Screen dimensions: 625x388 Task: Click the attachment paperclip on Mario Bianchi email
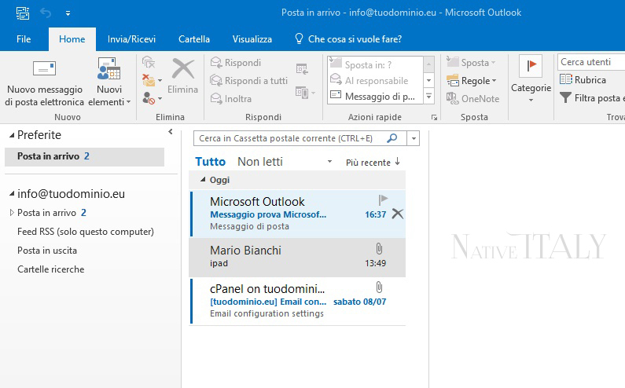tap(379, 249)
